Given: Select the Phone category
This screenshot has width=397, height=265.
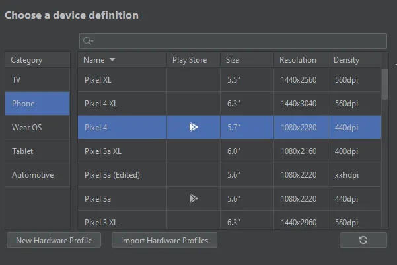Looking at the screenshot, I should [x=37, y=104].
